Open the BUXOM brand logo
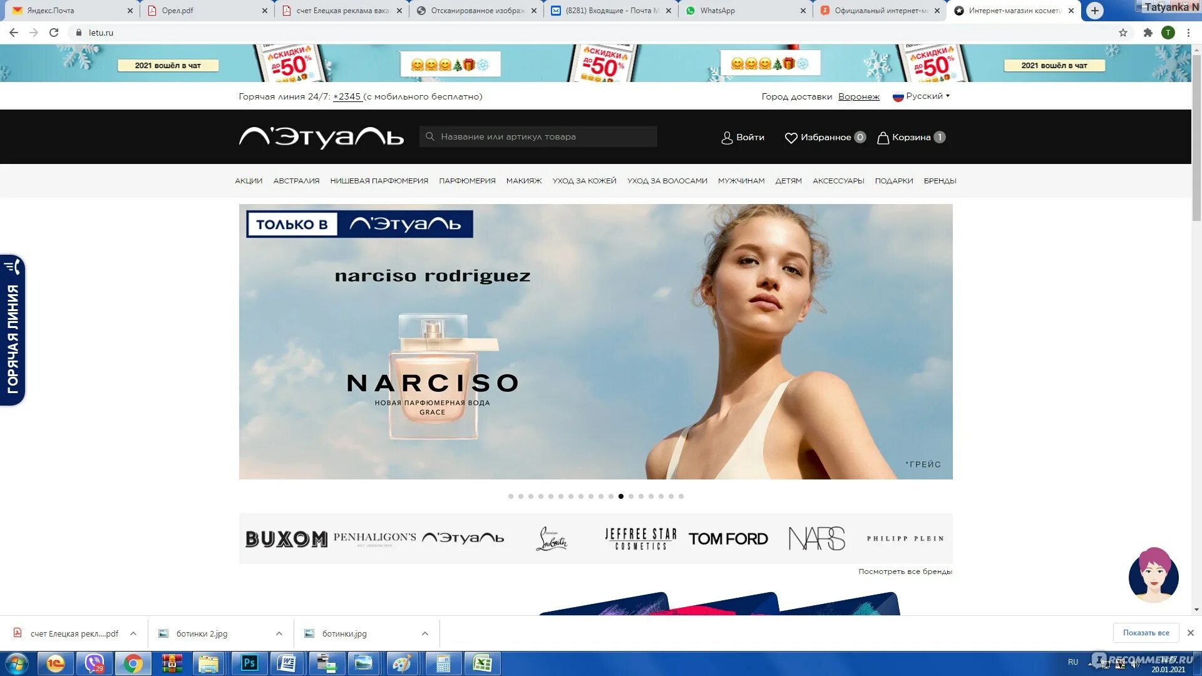Image resolution: width=1202 pixels, height=676 pixels. tap(286, 539)
